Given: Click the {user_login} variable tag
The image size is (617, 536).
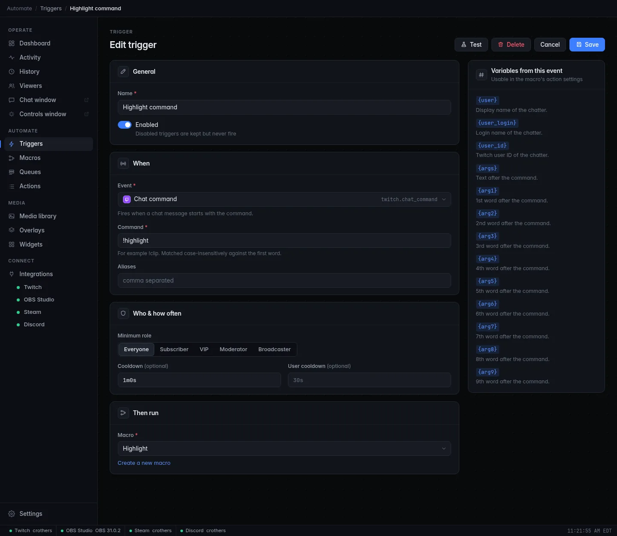Looking at the screenshot, I should pos(497,123).
